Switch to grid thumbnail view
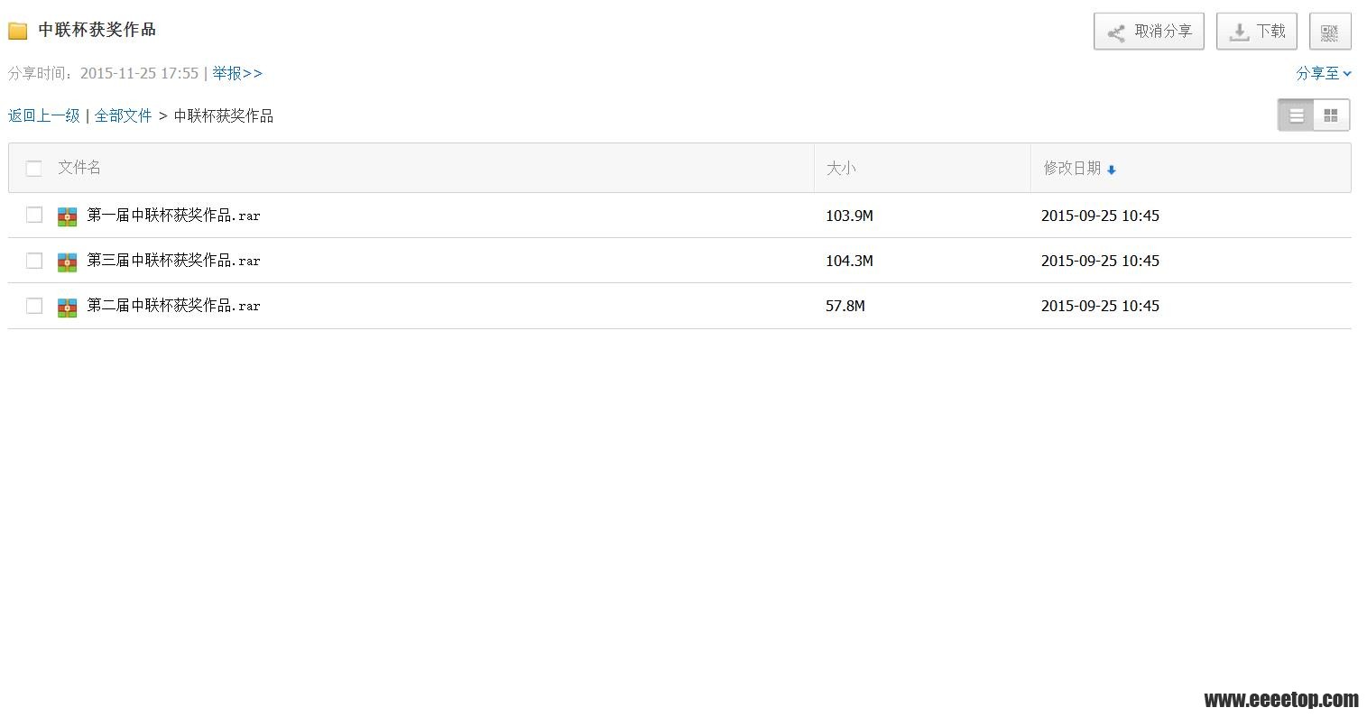1367x717 pixels. [1331, 115]
